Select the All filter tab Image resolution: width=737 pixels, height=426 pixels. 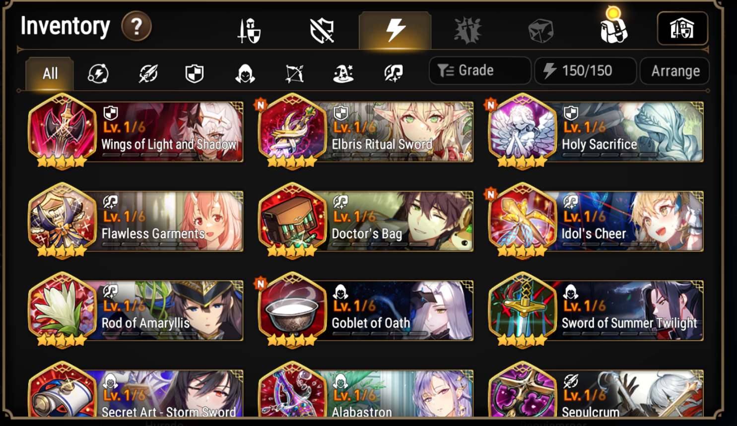coord(50,73)
